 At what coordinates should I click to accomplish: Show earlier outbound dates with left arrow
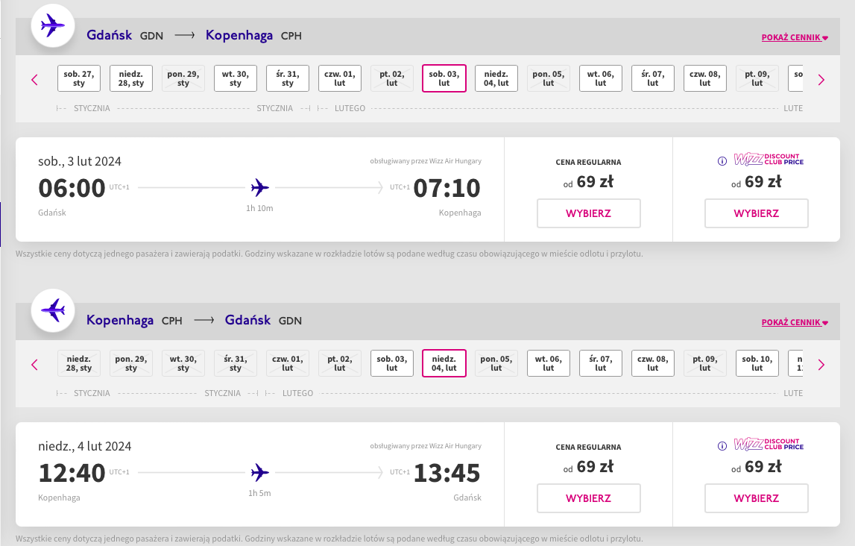coord(34,80)
